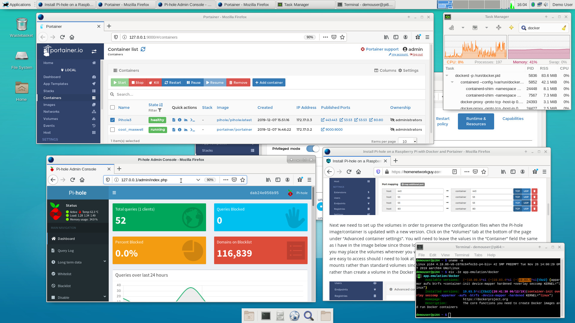Switch to the Capabilities tab
The height and width of the screenshot is (323, 575).
[x=513, y=118]
